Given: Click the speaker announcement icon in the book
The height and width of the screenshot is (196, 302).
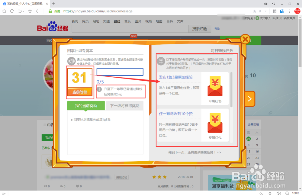Looking at the screenshot, I should pyautogui.click(x=71, y=61).
